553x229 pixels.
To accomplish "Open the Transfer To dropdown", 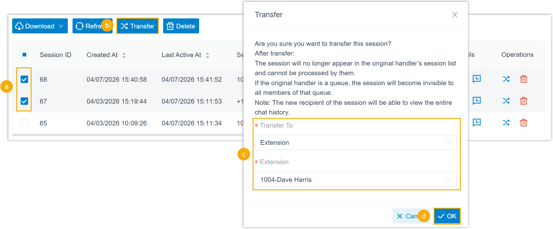I will point(355,143).
